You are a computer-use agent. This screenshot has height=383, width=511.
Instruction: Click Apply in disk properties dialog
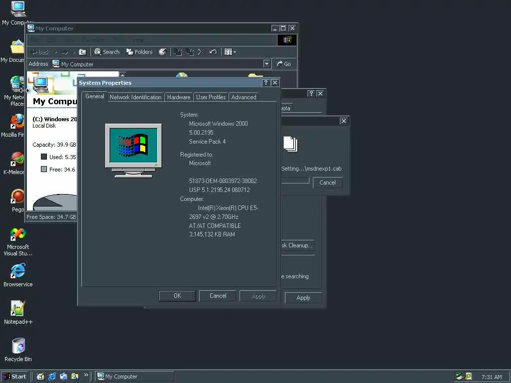point(303,298)
